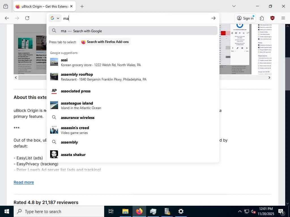Choose the 'assata shakur' suggestion
Screen dimensions: 290x217
tap(133, 155)
